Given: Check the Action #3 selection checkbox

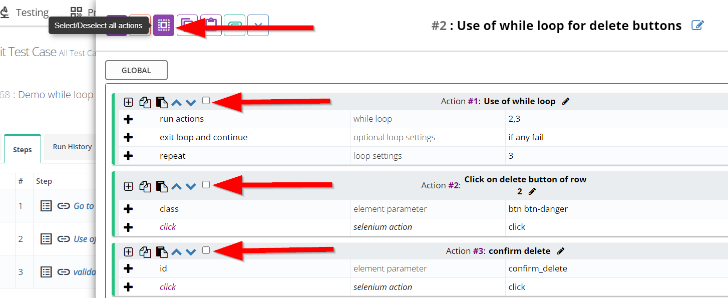Looking at the screenshot, I should (206, 250).
